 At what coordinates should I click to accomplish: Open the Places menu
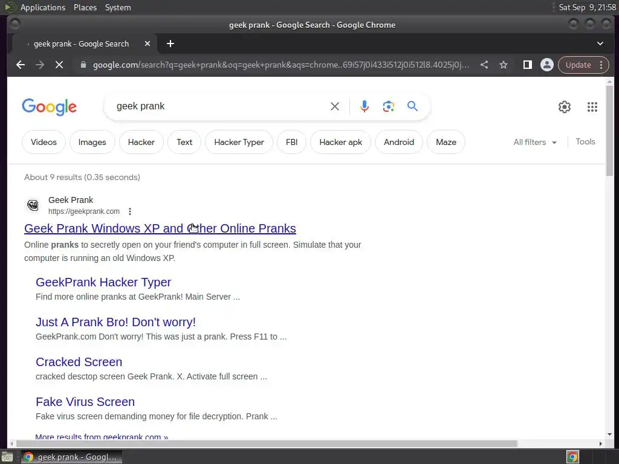[85, 7]
